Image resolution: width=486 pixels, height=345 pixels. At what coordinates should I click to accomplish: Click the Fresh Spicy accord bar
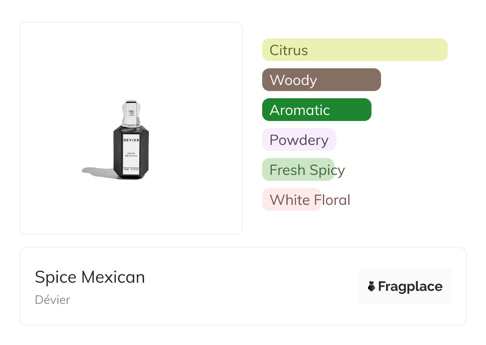pyautogui.click(x=298, y=170)
